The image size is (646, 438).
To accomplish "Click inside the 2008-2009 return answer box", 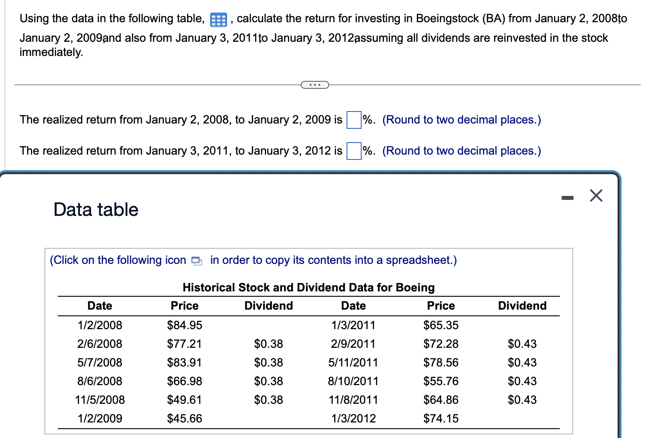I will pos(353,120).
